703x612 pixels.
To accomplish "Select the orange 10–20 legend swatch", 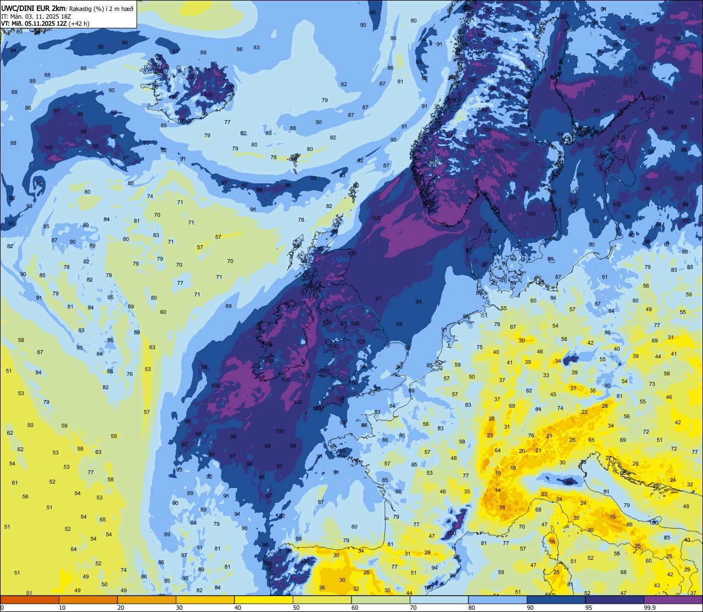I will (x=88, y=599).
